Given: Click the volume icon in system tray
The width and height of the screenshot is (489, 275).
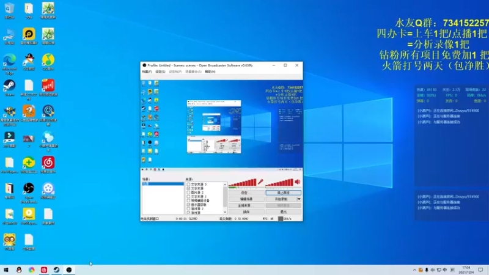Looking at the screenshot, I should click(x=433, y=270).
